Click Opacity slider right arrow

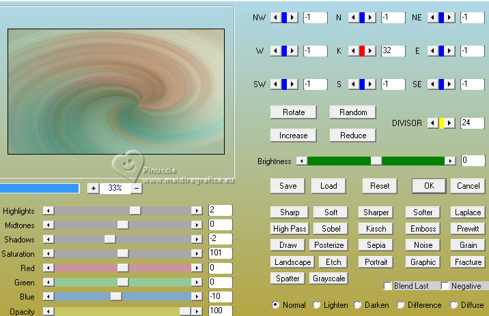point(197,311)
